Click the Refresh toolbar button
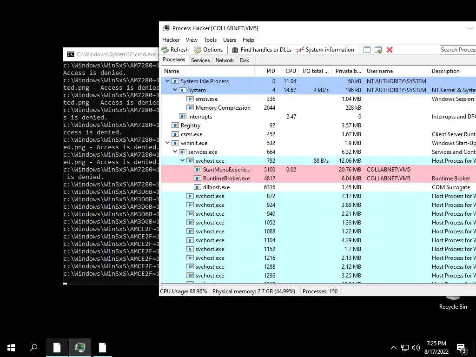476x357 pixels. (x=175, y=50)
